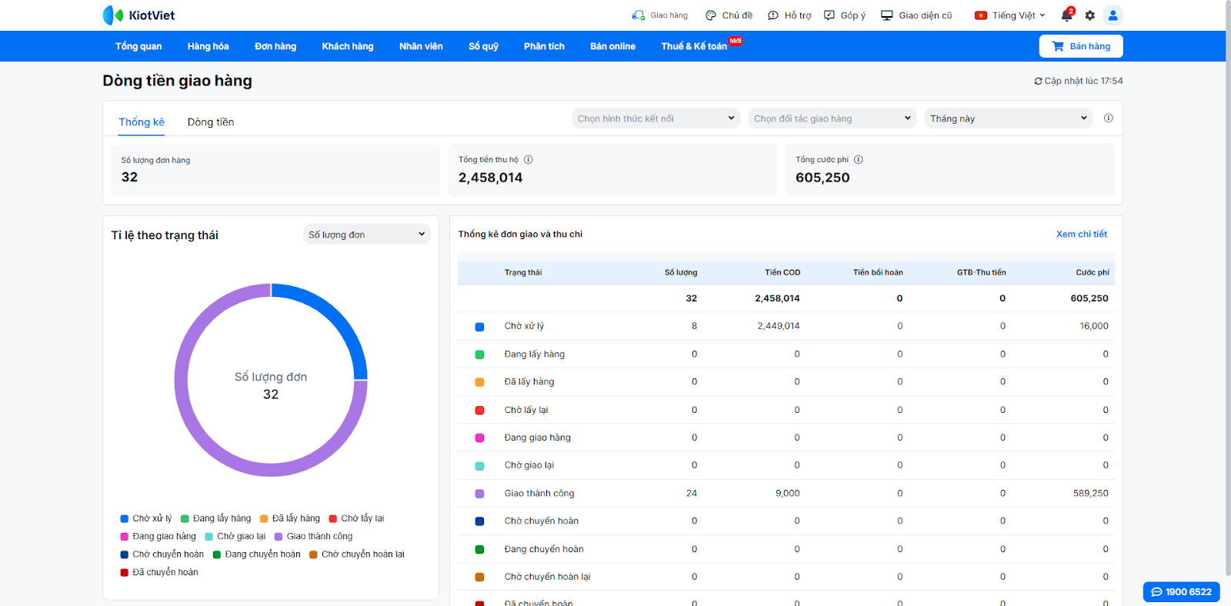The width and height of the screenshot is (1231, 606).
Task: Open the Tháng này period dropdown
Action: point(1008,118)
